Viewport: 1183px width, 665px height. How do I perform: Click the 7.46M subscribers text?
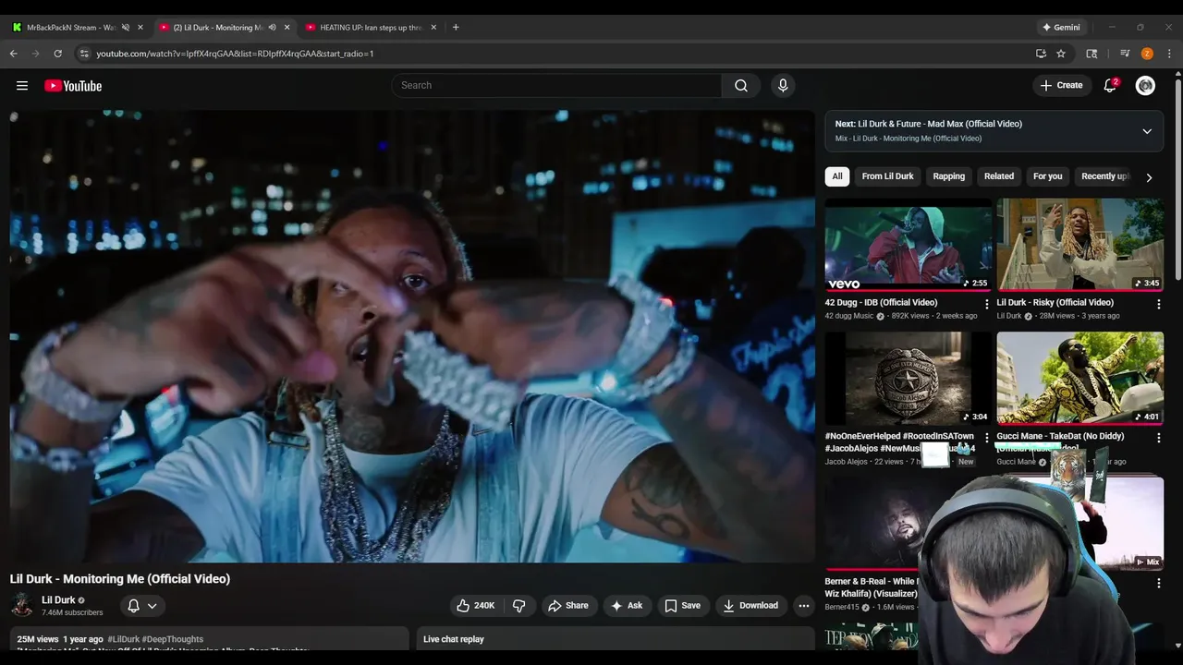point(72,612)
